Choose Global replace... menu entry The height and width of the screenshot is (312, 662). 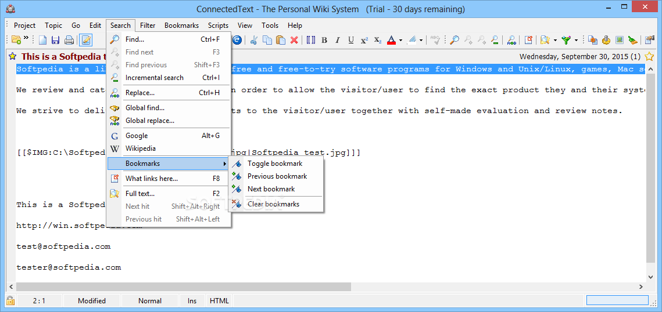point(169,121)
